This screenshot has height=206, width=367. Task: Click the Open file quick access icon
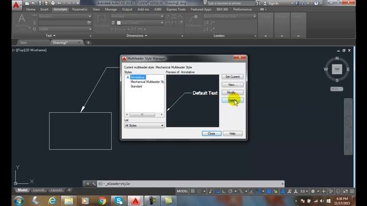click(x=33, y=3)
